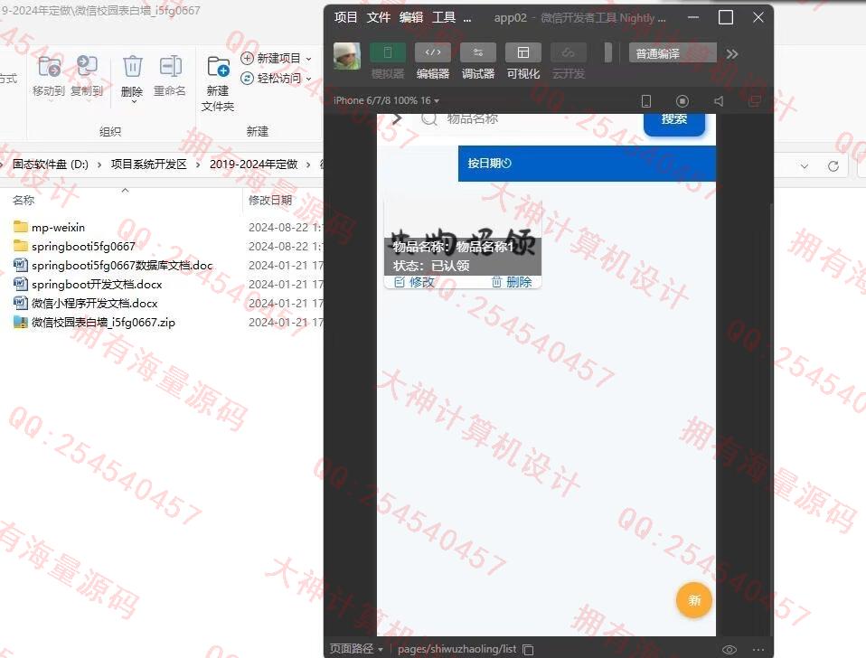This screenshot has height=658, width=866.
Task: Click the phone device icon in simulator toolbar
Action: tap(645, 101)
